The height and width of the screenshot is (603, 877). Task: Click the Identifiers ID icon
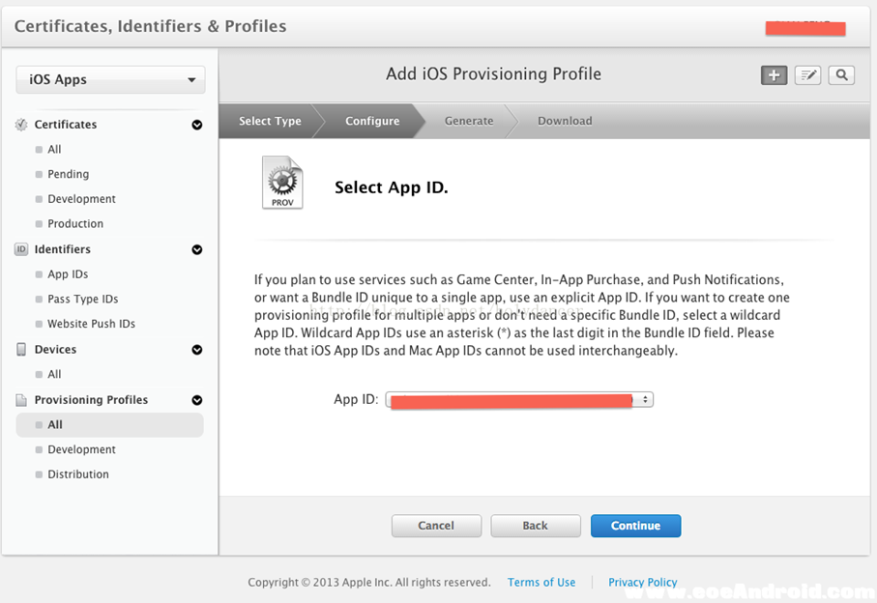click(21, 249)
